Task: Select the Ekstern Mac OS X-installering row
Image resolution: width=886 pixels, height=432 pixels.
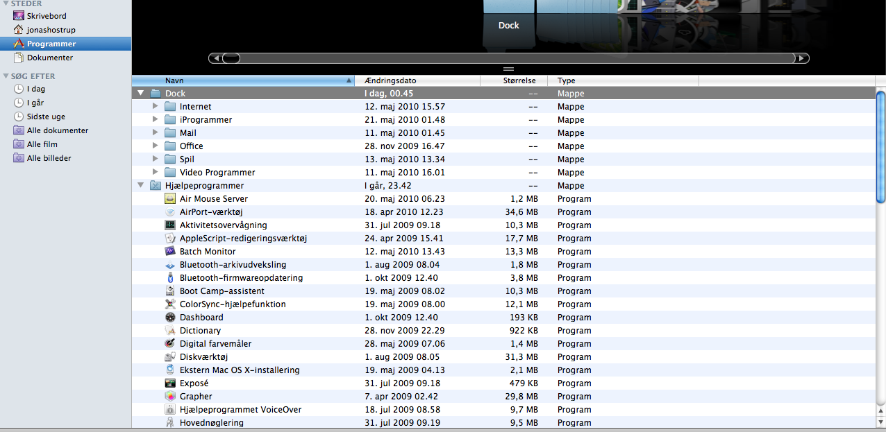Action: pyautogui.click(x=503, y=370)
